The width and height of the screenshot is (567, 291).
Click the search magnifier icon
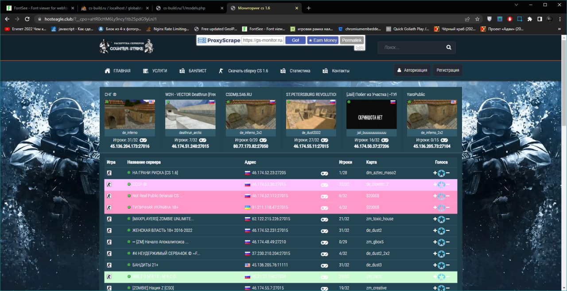449,47
